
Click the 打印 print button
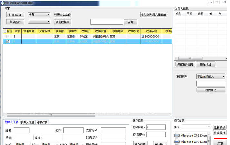220,142
